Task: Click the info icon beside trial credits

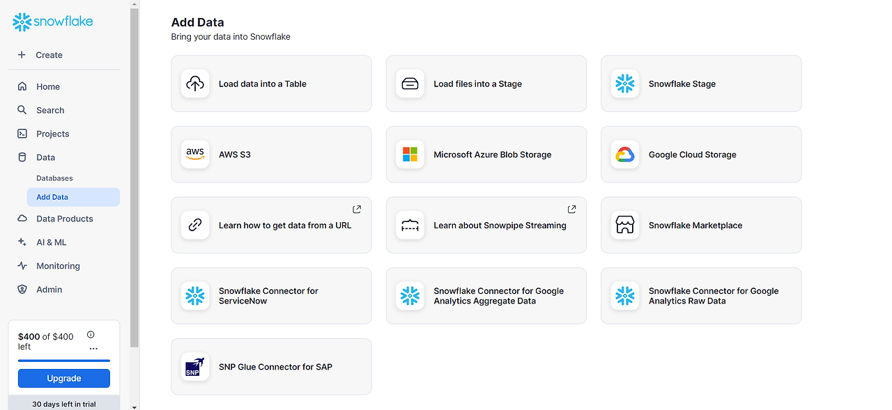Action: 91,335
